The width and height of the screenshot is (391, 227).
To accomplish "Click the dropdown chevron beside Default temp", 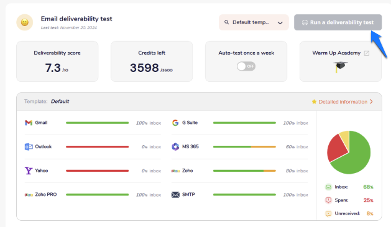I will 280,23.
